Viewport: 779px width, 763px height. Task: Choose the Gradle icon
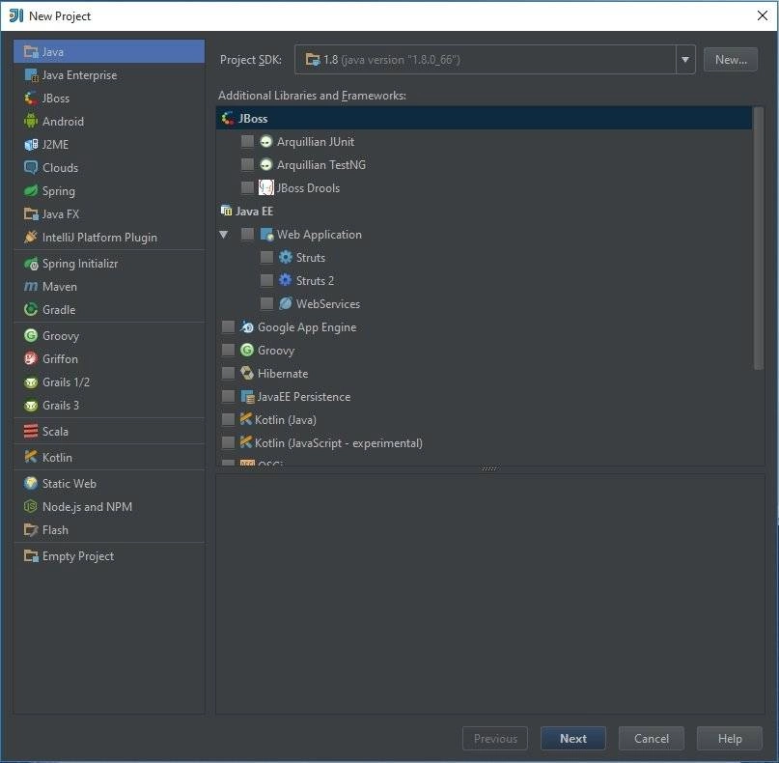point(31,310)
